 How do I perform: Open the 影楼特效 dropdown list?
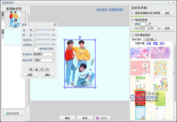click(44, 54)
